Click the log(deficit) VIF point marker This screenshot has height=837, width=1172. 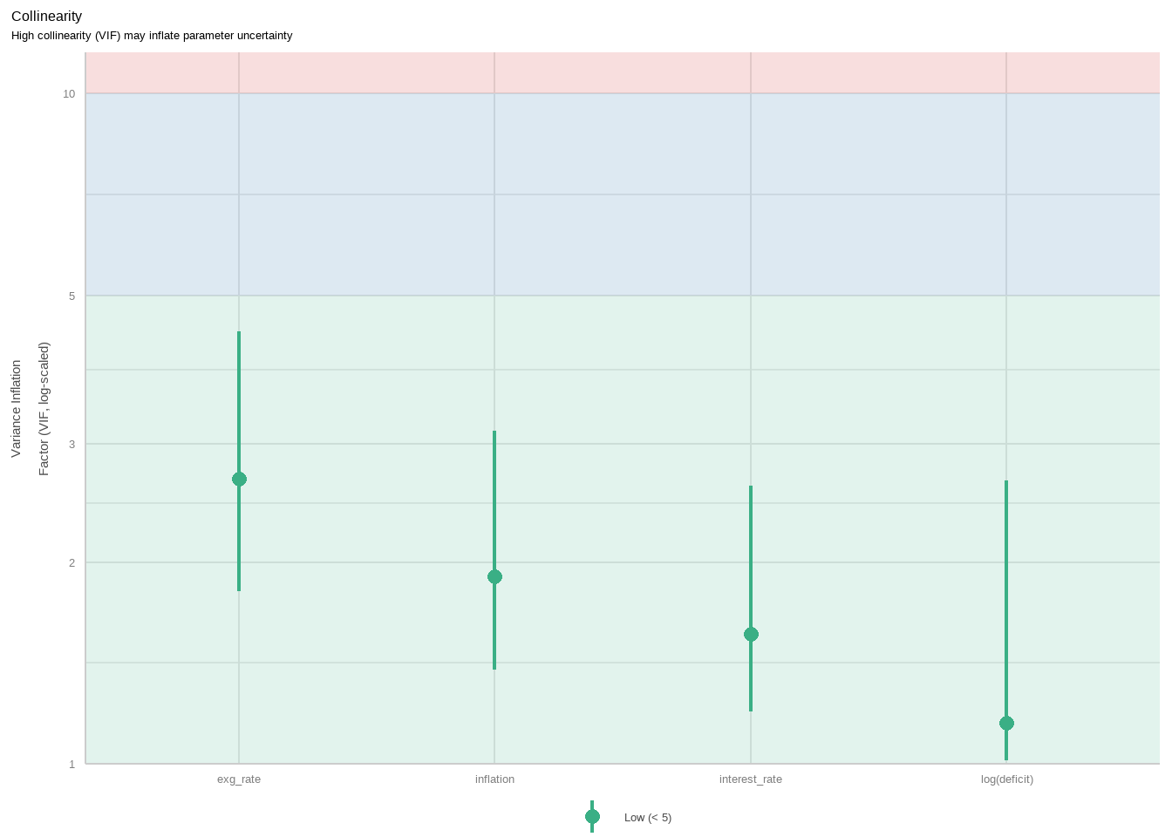[x=1006, y=723]
